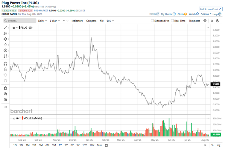Open Alerts for PLUG
The image size is (225, 149).
pyautogui.click(x=182, y=14)
